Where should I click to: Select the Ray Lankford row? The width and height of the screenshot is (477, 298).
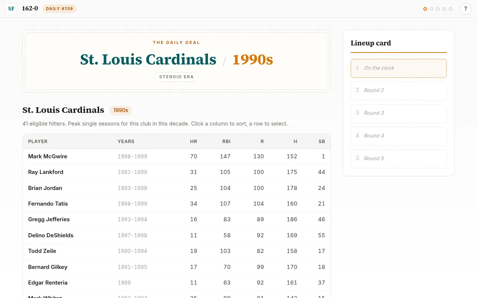coord(177,172)
